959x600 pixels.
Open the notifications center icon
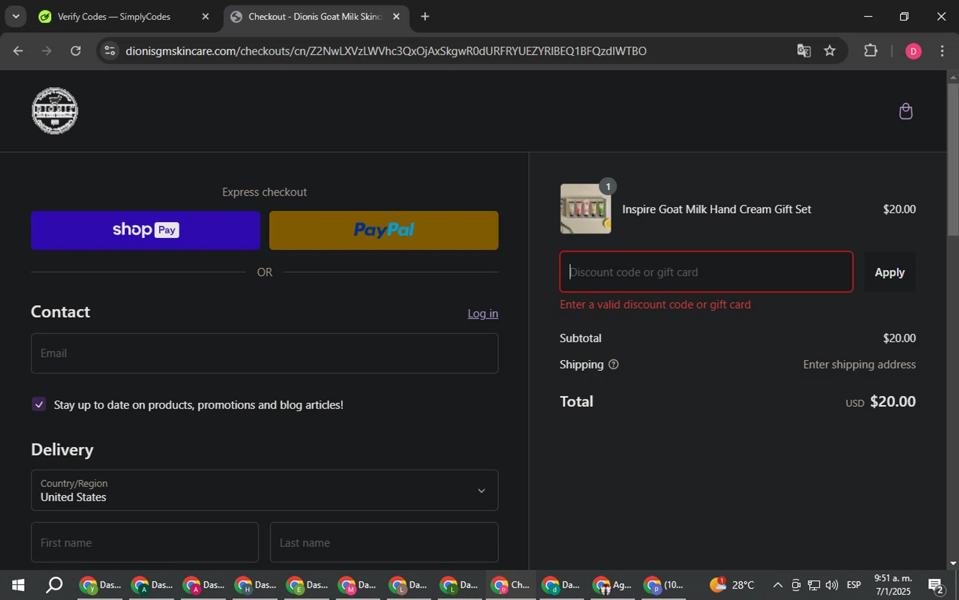pyautogui.click(x=937, y=585)
